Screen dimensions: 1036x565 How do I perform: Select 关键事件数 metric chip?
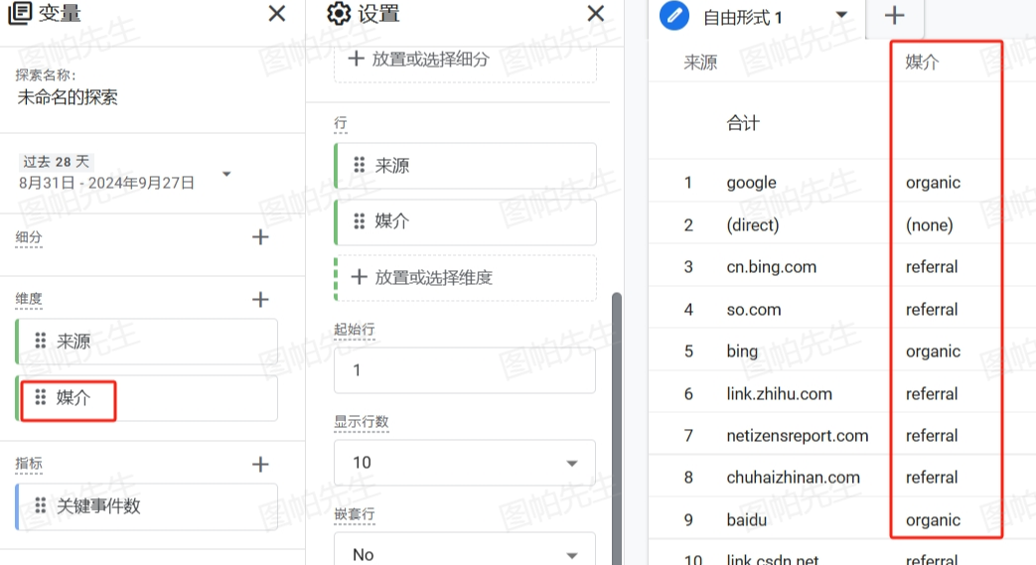146,506
